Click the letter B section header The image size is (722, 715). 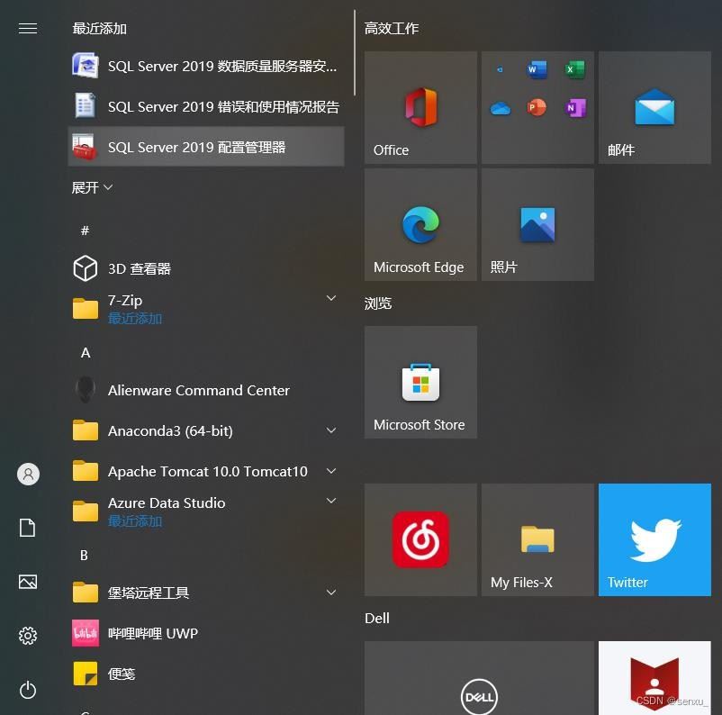click(84, 555)
